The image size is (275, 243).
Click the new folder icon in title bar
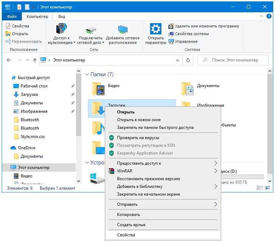pyautogui.click(x=27, y=7)
